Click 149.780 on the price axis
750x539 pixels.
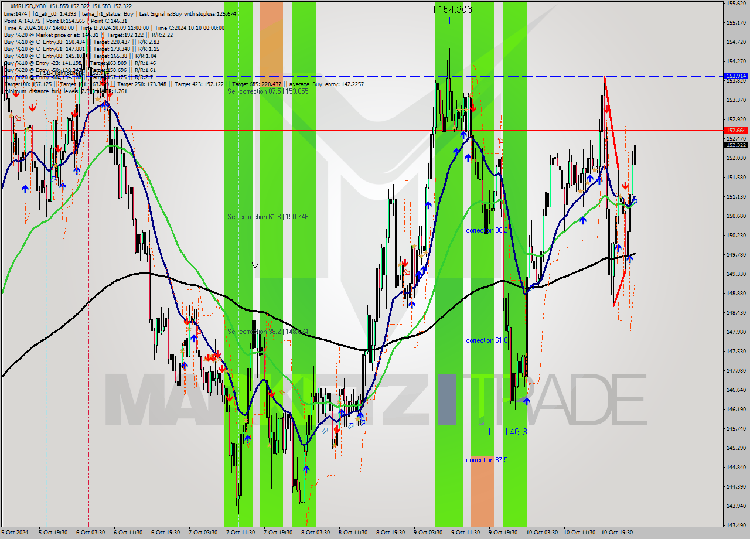pyautogui.click(x=736, y=255)
